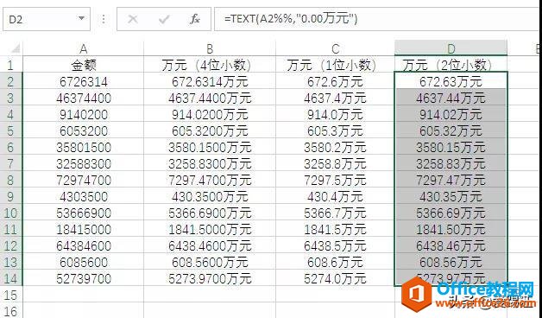Click cell 914.0200万元
This screenshot has width=542, height=318.
(x=210, y=114)
